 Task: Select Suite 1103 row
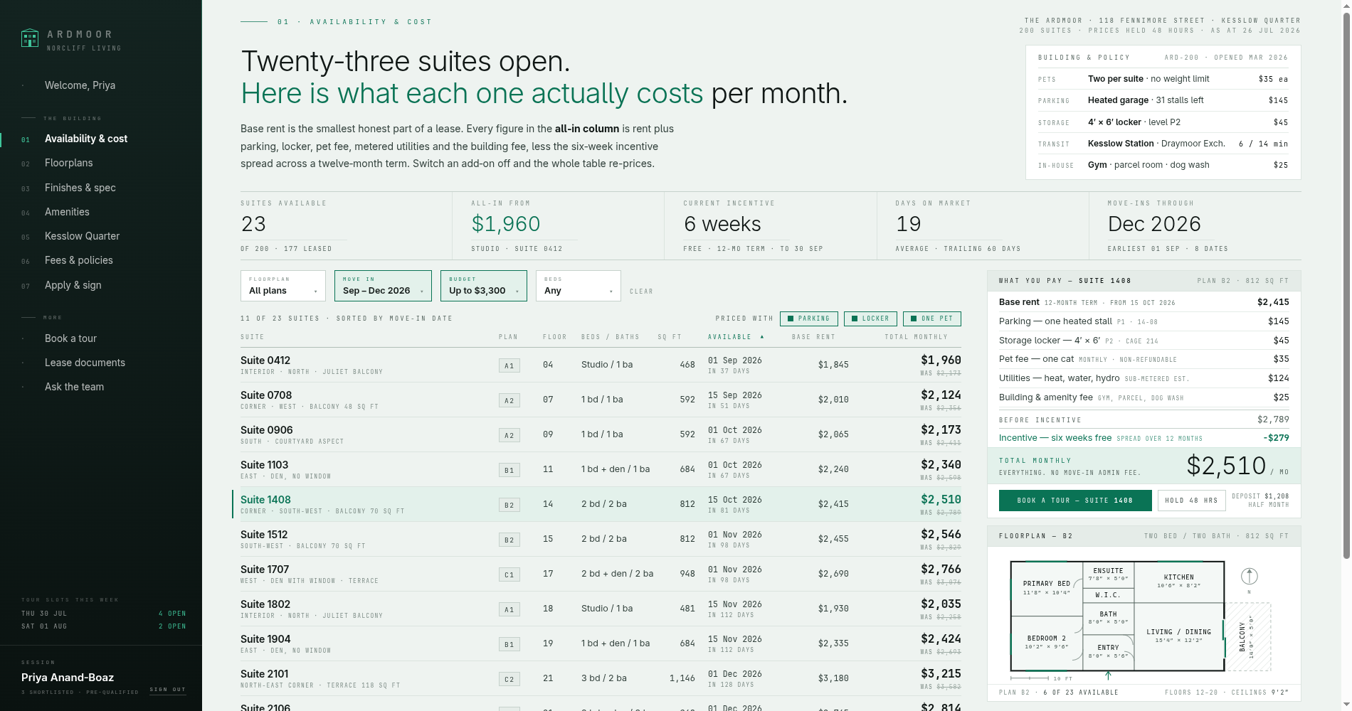coord(601,469)
